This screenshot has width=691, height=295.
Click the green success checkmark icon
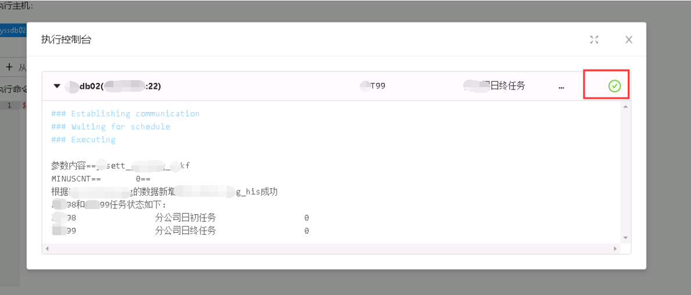click(x=614, y=87)
